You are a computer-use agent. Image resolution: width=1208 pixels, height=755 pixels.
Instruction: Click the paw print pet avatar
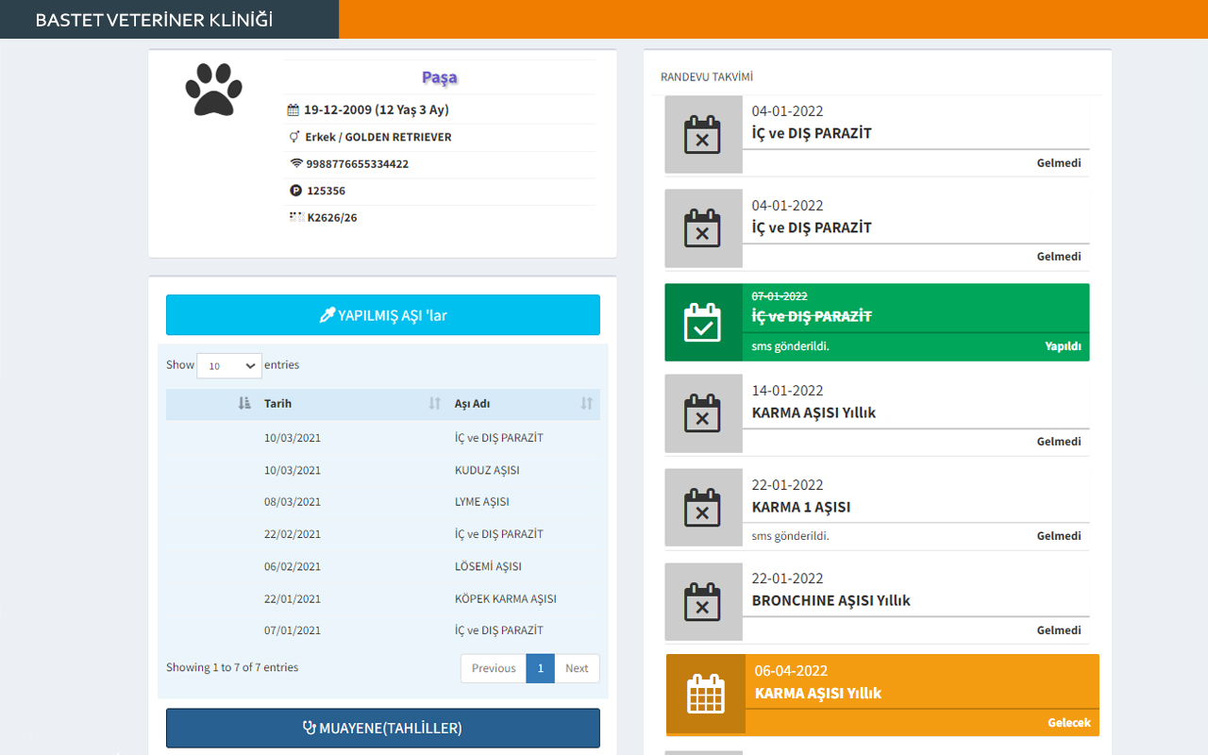[x=213, y=90]
